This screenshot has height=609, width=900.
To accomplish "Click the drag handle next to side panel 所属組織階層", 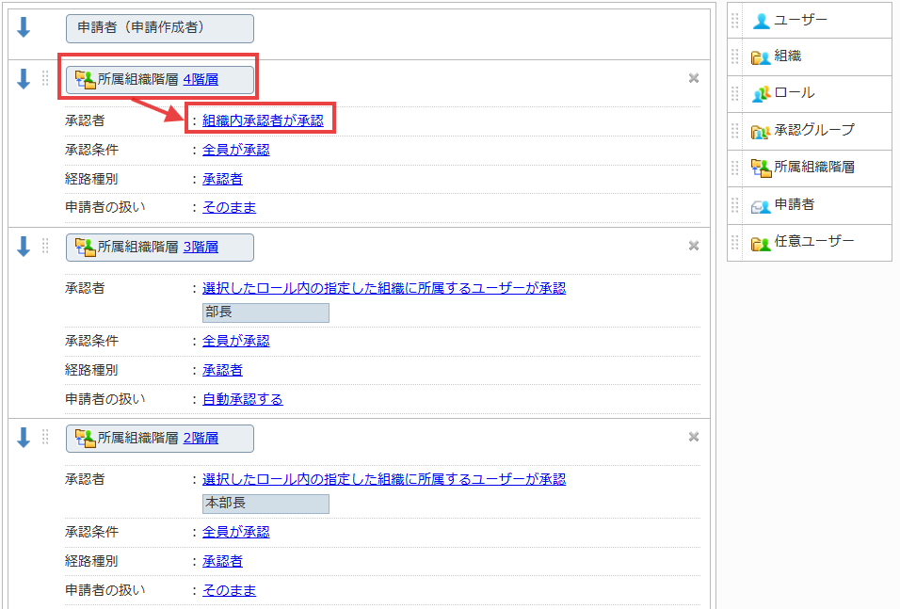I will pos(734,168).
